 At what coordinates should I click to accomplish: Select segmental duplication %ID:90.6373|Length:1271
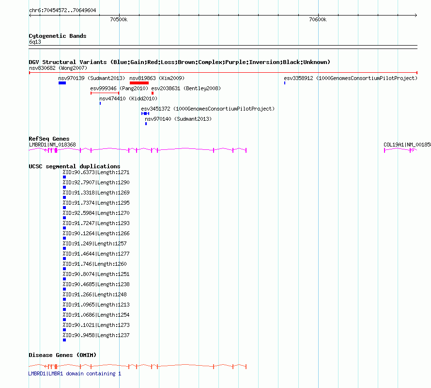(96, 172)
